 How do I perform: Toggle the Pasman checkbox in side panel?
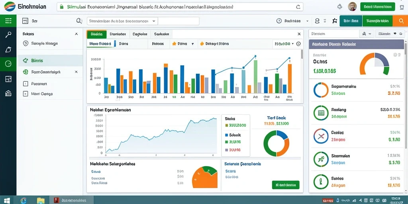(x=25, y=84)
